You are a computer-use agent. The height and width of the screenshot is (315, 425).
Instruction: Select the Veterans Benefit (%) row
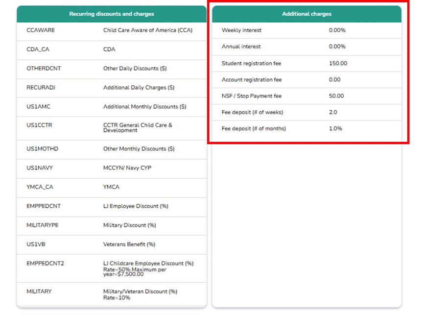tap(112, 244)
